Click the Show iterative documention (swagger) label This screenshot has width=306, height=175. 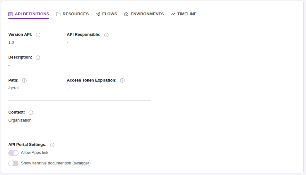click(56, 163)
